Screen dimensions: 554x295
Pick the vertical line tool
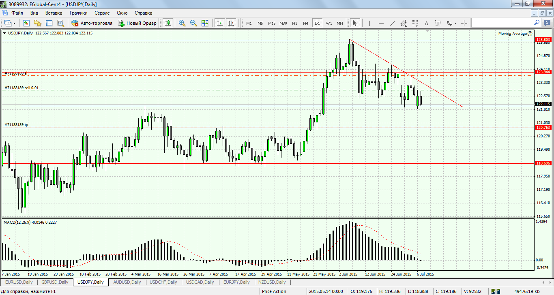(369, 23)
